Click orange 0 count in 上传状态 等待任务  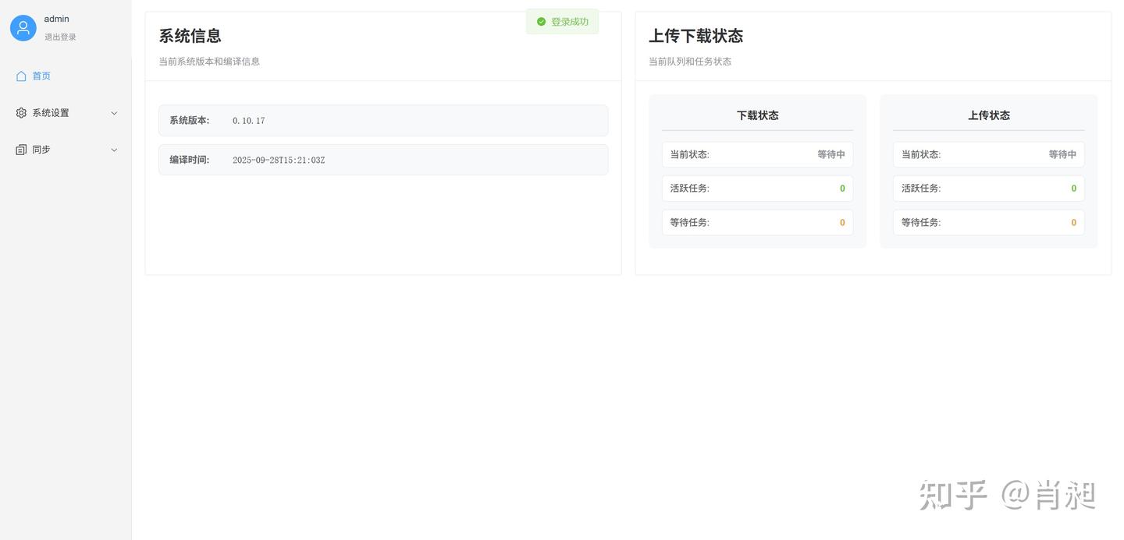pos(1074,223)
